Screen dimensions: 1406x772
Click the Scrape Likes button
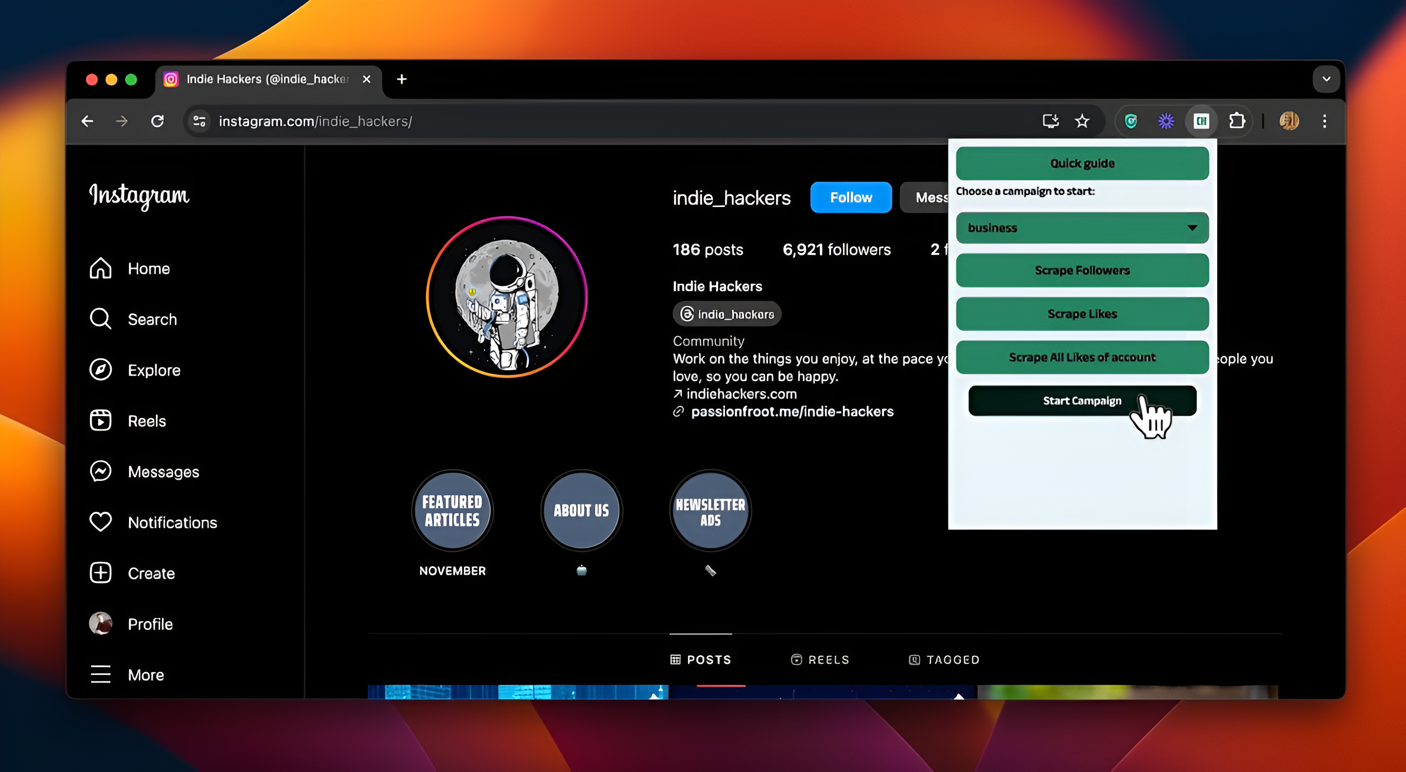1082,314
